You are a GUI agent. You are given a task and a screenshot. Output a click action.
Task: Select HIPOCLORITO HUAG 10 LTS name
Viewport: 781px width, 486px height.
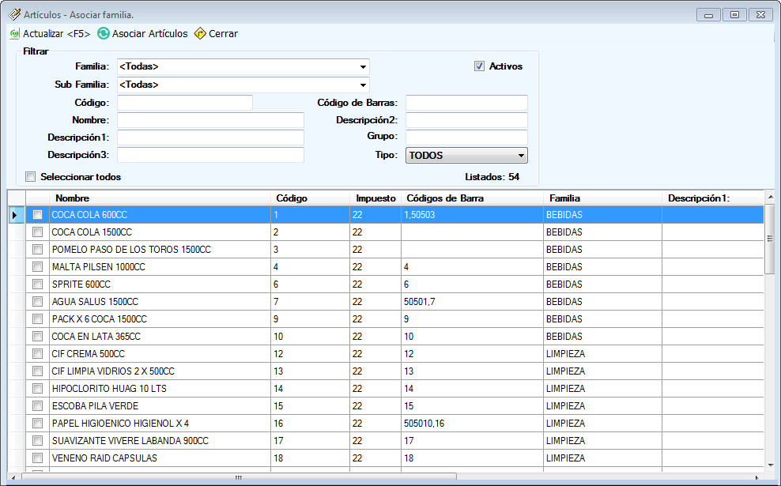[x=109, y=389]
